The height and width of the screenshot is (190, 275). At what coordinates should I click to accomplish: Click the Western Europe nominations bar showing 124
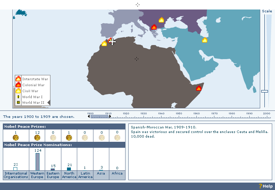[37, 161]
